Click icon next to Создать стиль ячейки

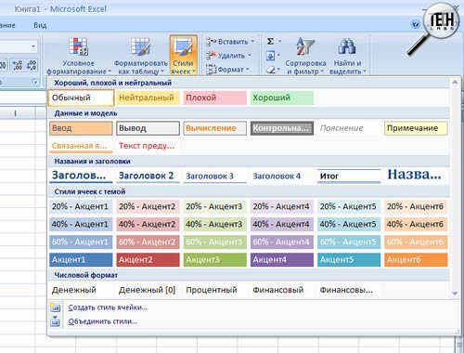coord(55,307)
